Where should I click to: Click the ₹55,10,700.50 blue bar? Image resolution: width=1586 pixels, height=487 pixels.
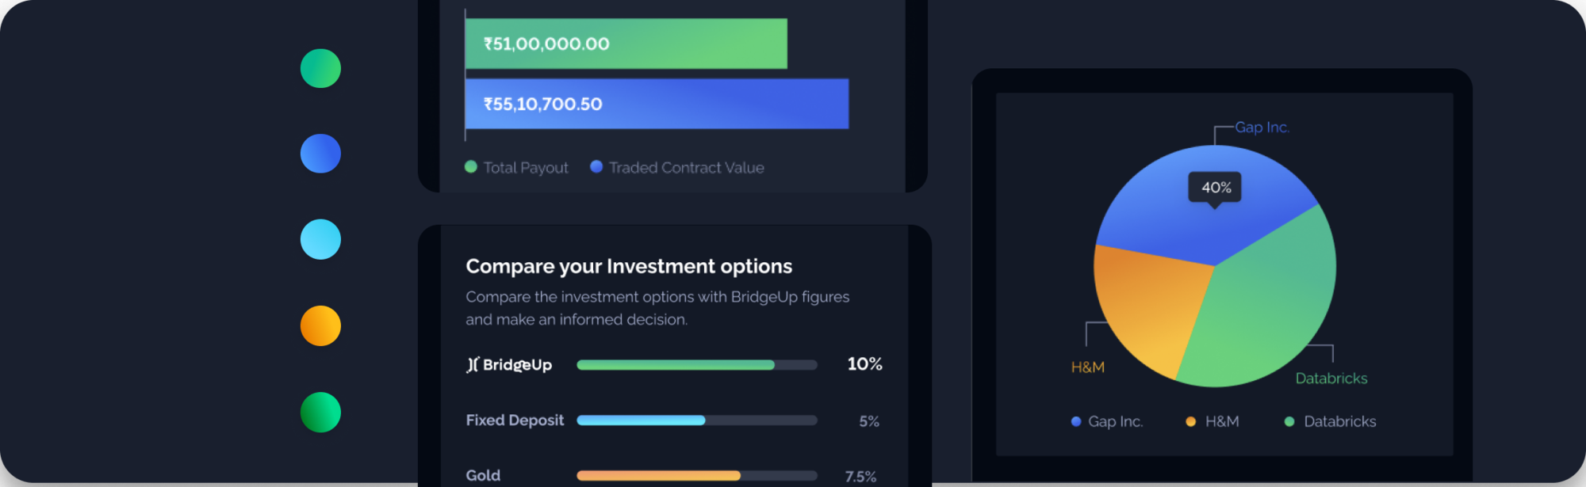[x=657, y=104]
